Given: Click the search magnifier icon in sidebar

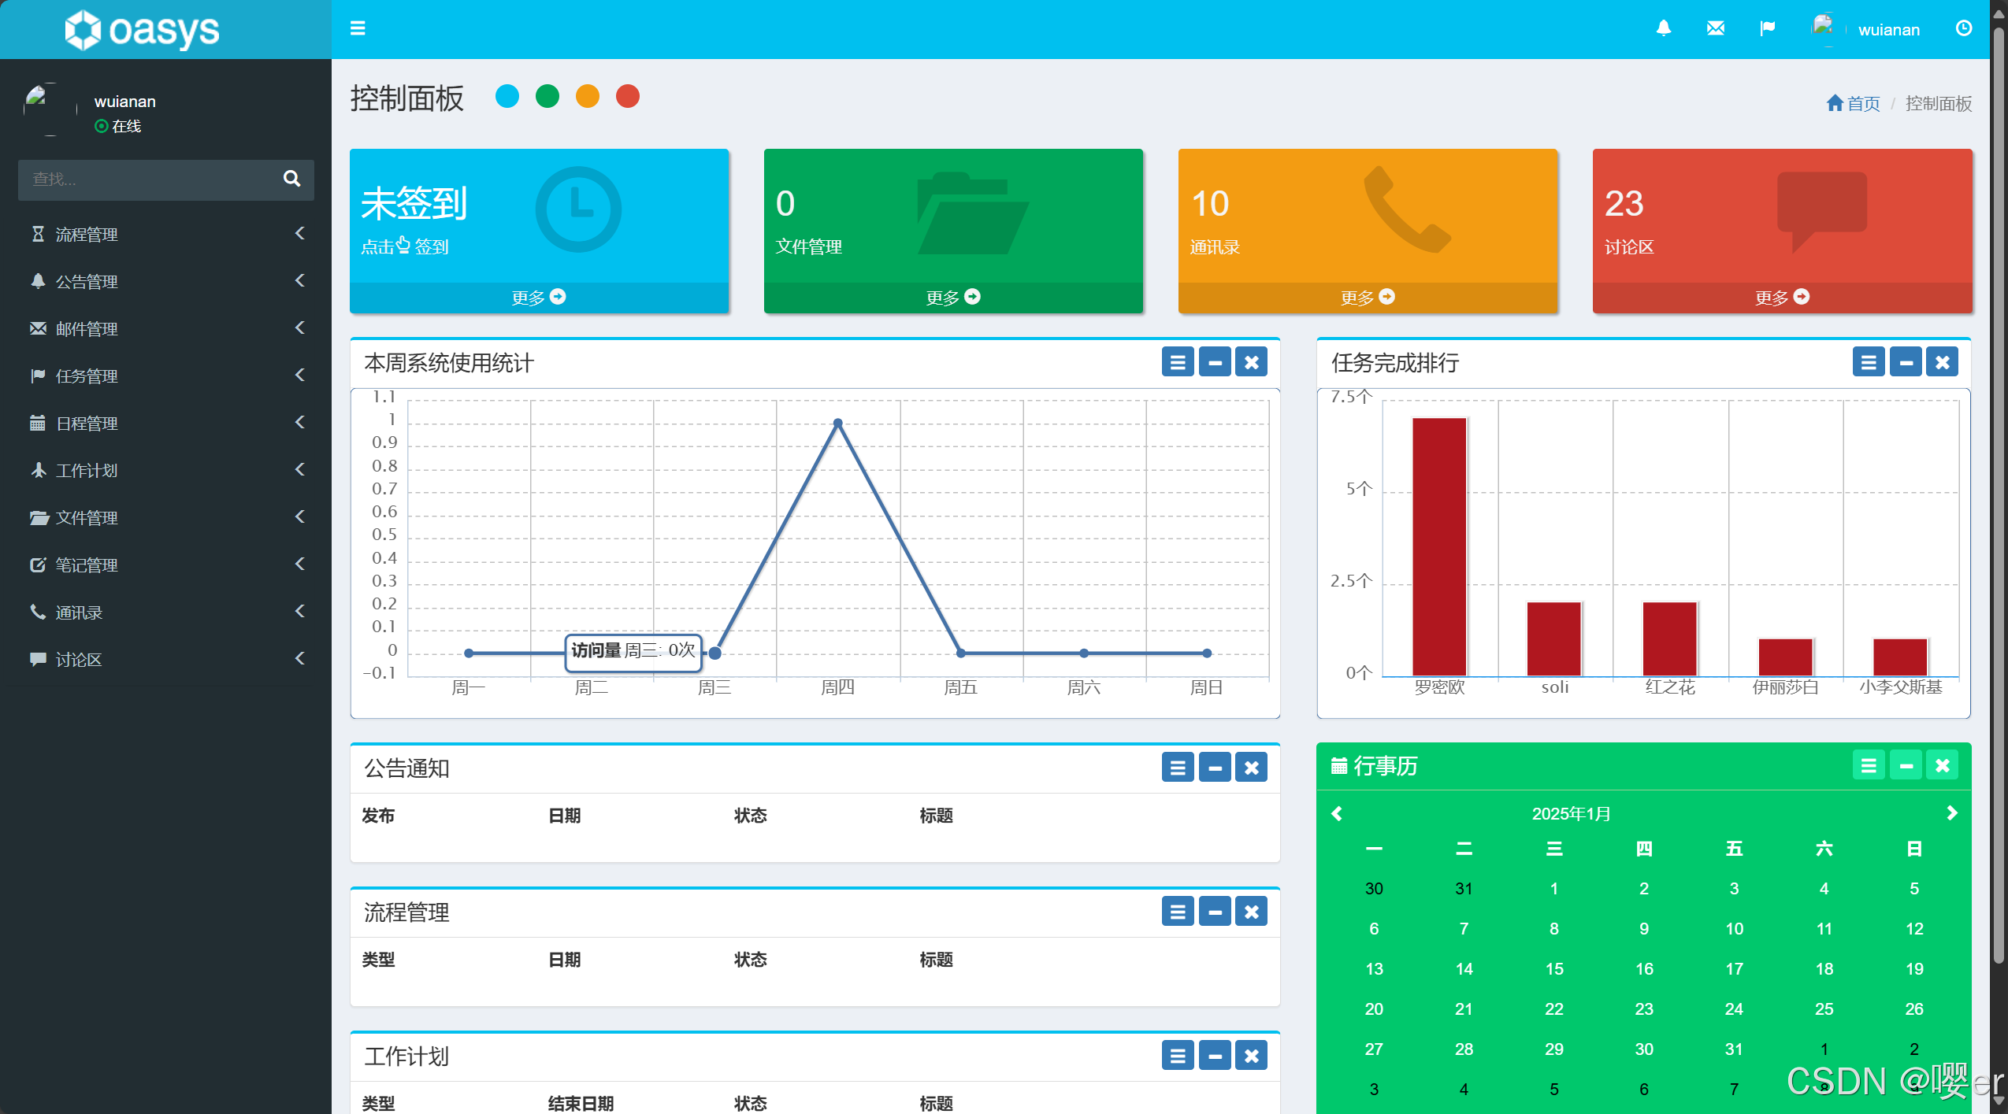Looking at the screenshot, I should pyautogui.click(x=291, y=179).
